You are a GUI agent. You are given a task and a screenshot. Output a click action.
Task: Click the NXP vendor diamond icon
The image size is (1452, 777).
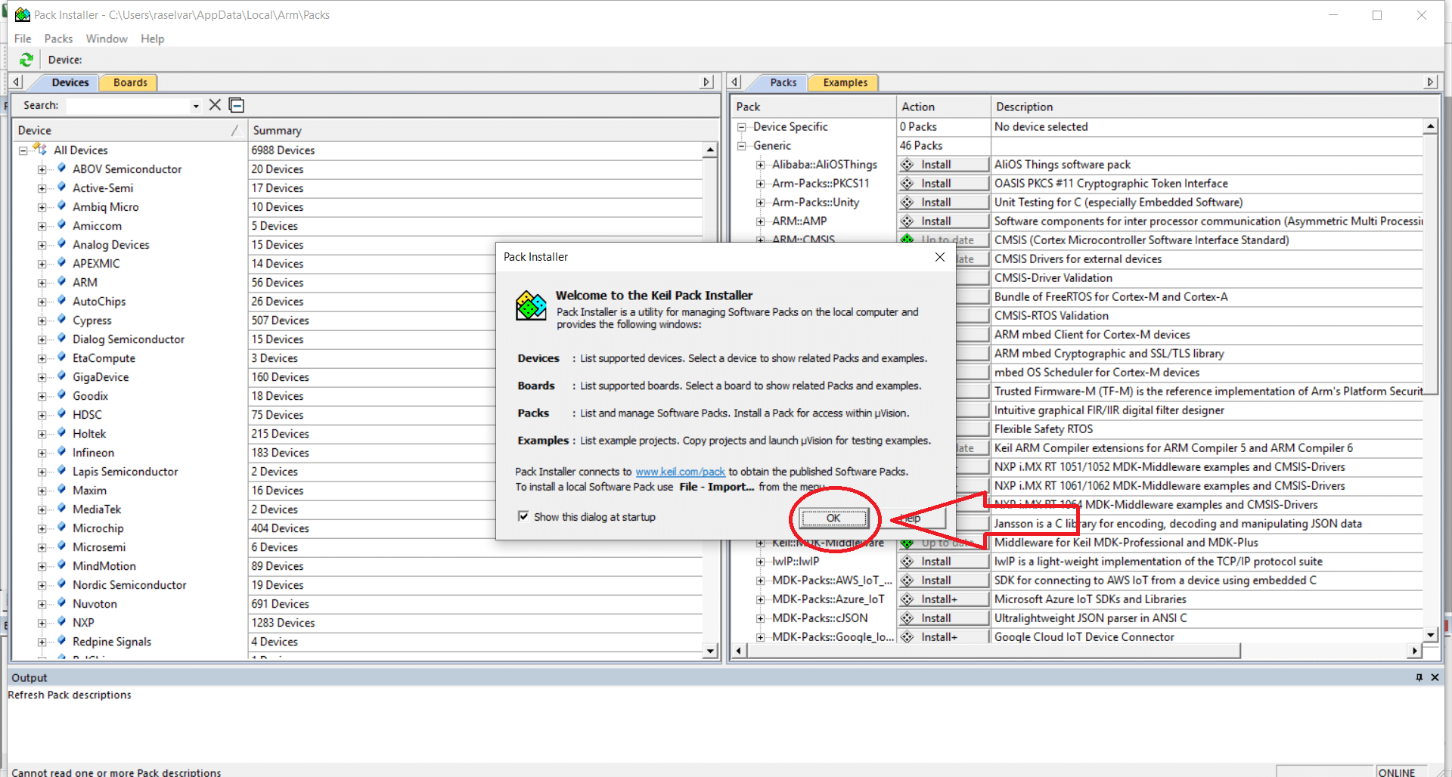(62, 622)
